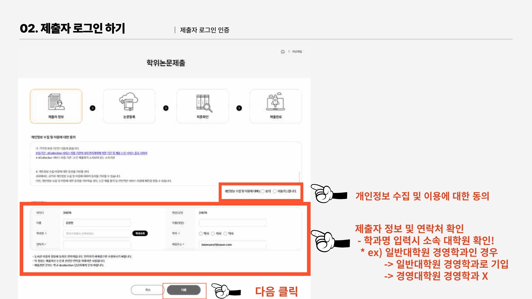532x299 pixels.
Task: Choose 석사 degree radio button
Action: click(x=213, y=234)
